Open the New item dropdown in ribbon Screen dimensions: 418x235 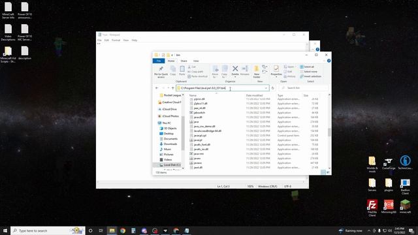tap(265, 67)
